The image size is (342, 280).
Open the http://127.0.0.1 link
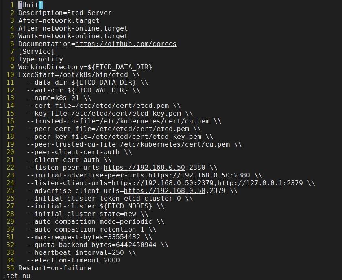pos(250,183)
